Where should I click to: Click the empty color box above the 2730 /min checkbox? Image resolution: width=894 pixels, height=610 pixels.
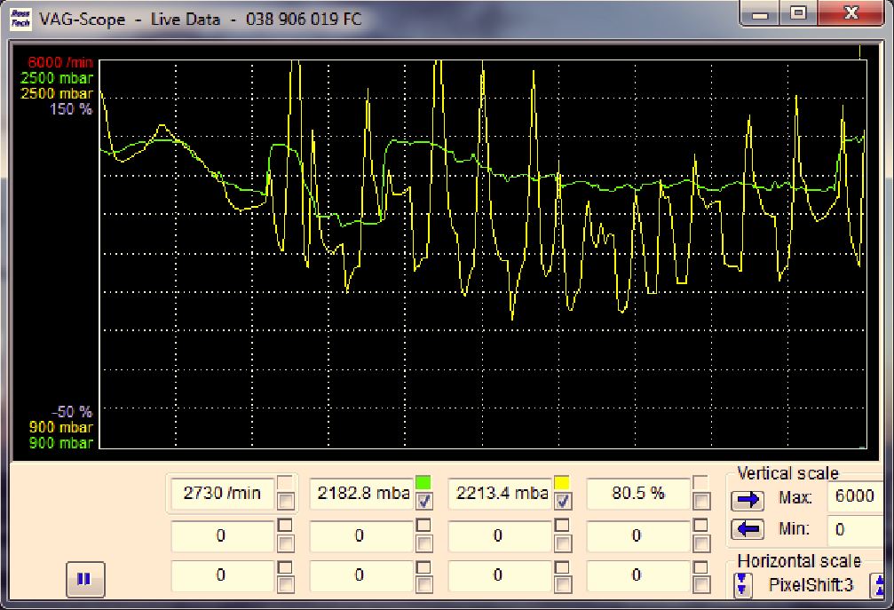pyautogui.click(x=285, y=483)
